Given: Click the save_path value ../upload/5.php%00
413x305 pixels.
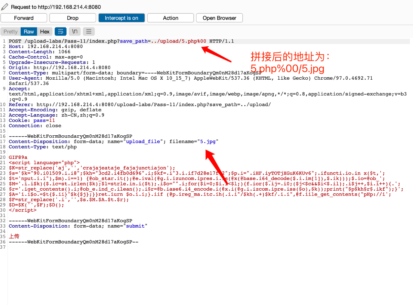Looking at the screenshot, I should click(179, 41).
